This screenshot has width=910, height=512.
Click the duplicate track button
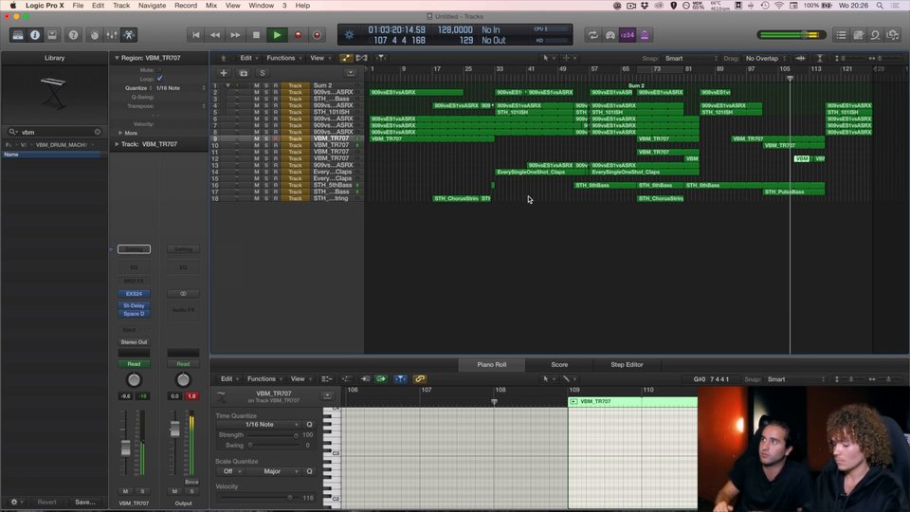pyautogui.click(x=244, y=73)
